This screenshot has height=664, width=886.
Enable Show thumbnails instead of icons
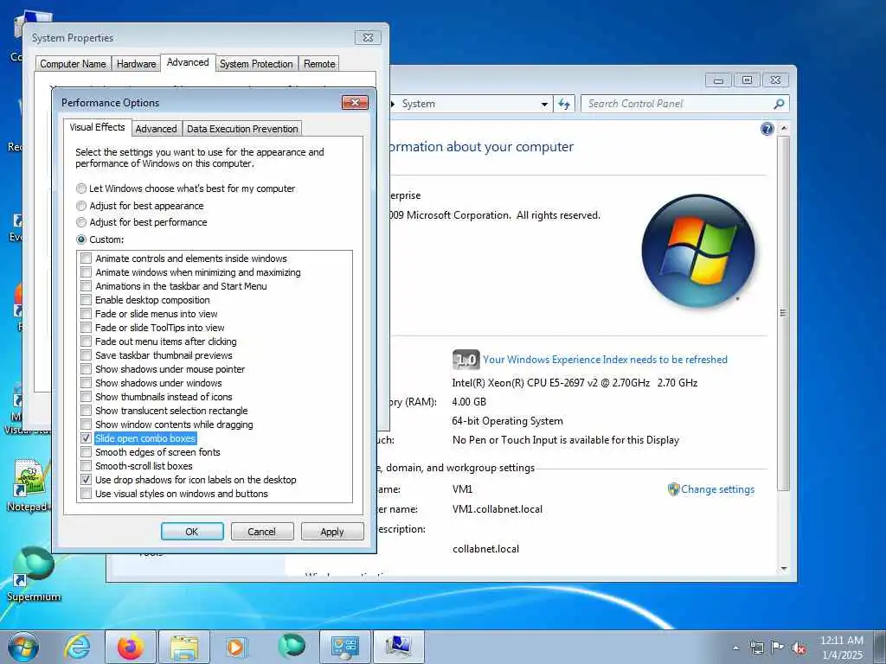coord(86,397)
